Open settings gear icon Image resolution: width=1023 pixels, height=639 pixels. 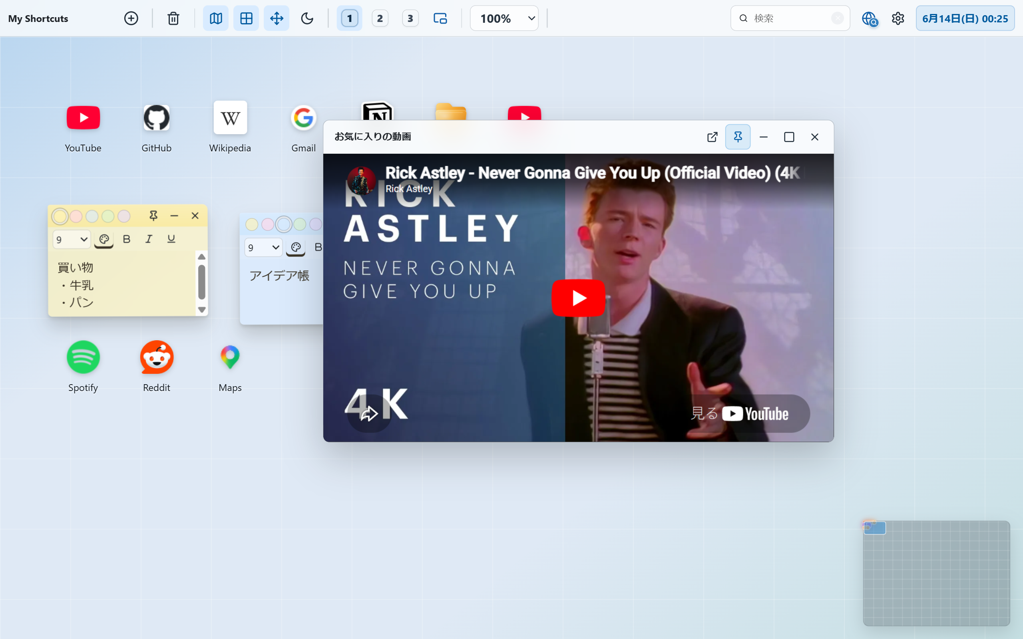pyautogui.click(x=898, y=18)
